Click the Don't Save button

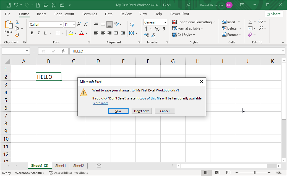coord(142,111)
